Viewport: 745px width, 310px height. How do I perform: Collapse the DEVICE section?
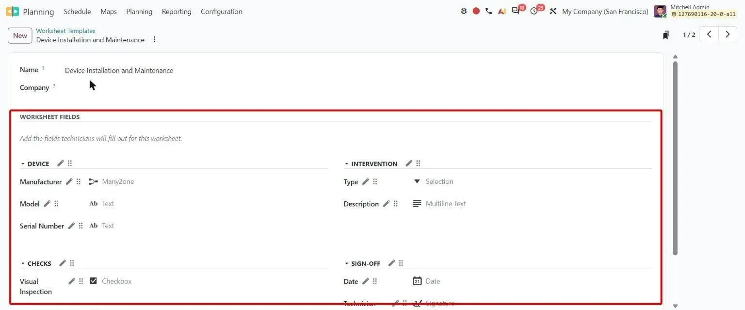(x=23, y=164)
